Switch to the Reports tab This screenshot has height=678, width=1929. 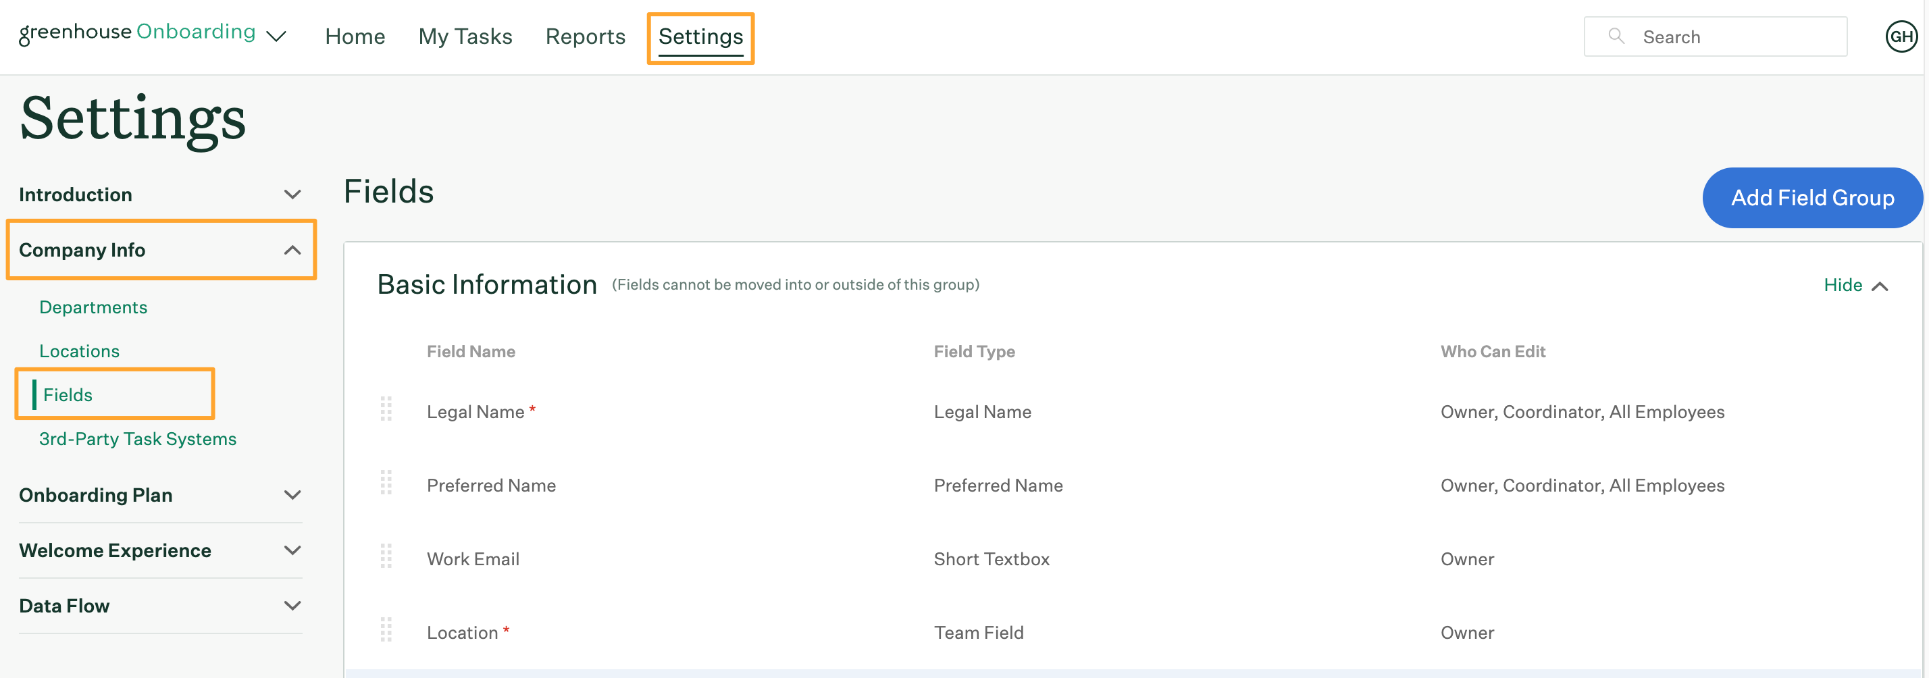[x=585, y=36]
